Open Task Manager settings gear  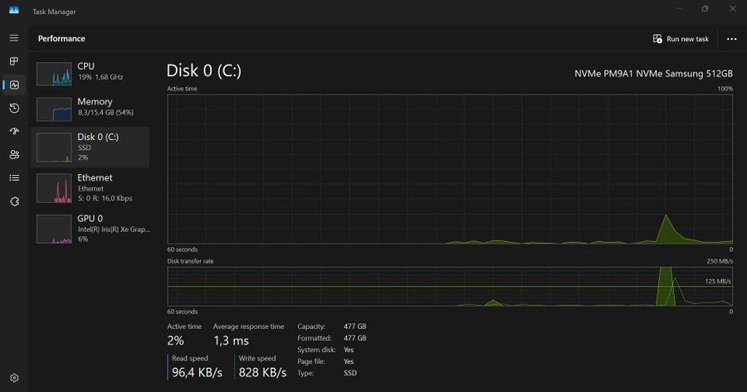[14, 378]
